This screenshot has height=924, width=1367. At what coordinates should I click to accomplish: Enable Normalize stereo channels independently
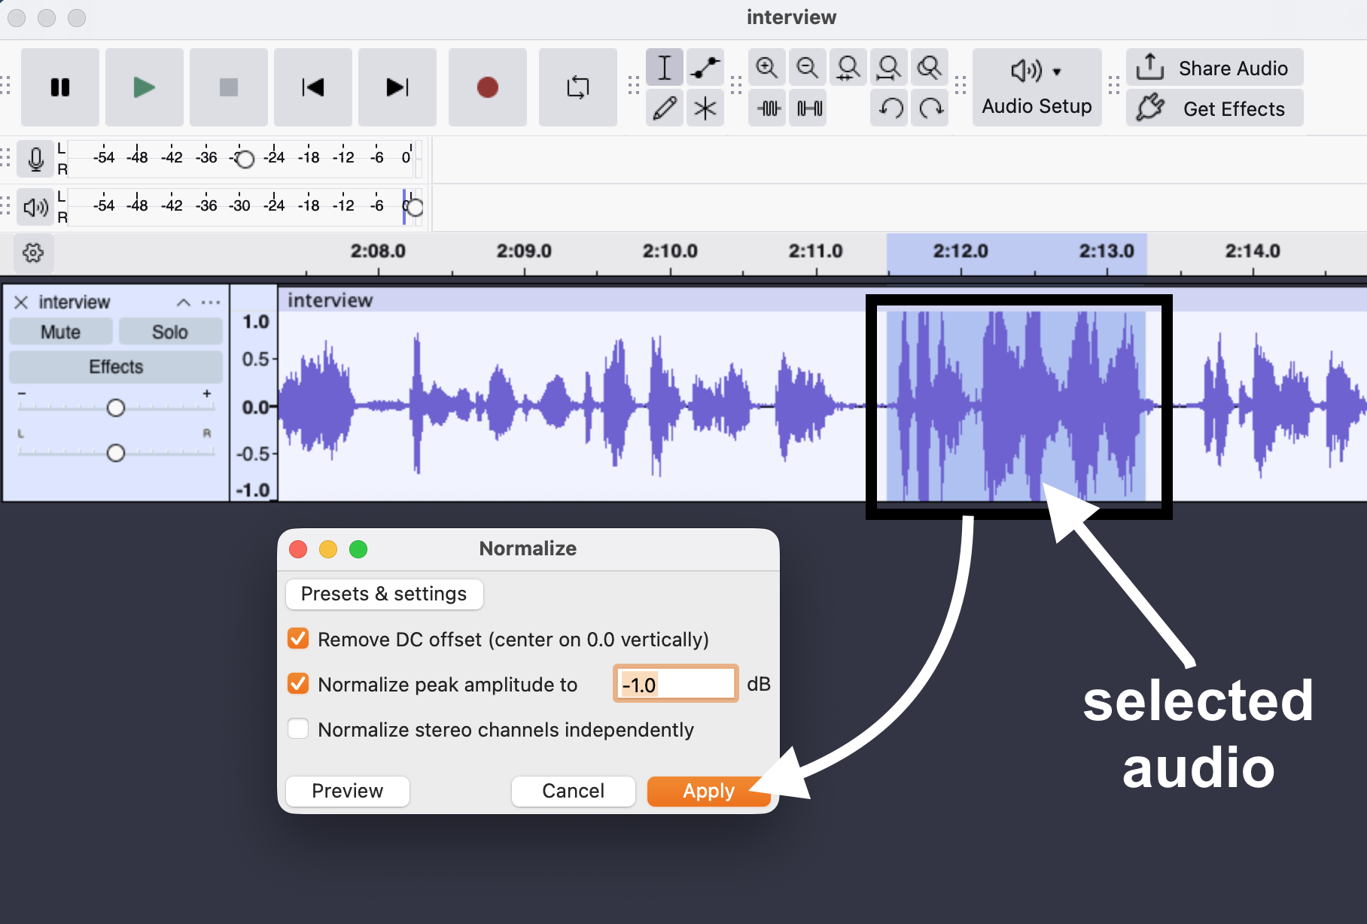pyautogui.click(x=298, y=729)
